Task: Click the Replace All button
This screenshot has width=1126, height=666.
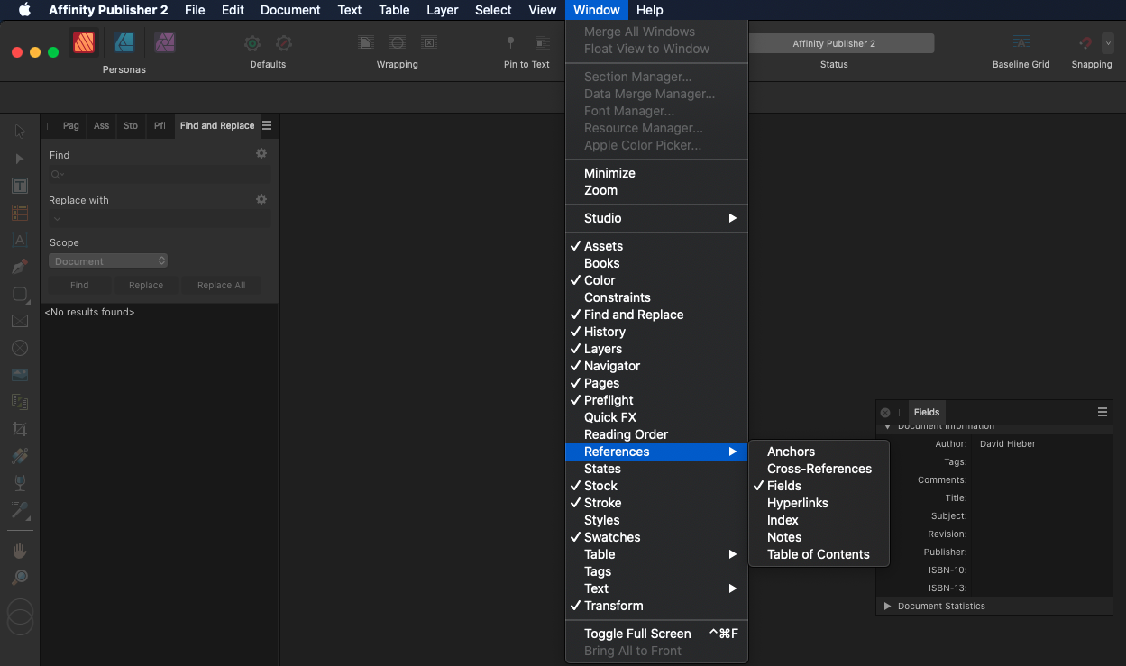Action: click(221, 285)
